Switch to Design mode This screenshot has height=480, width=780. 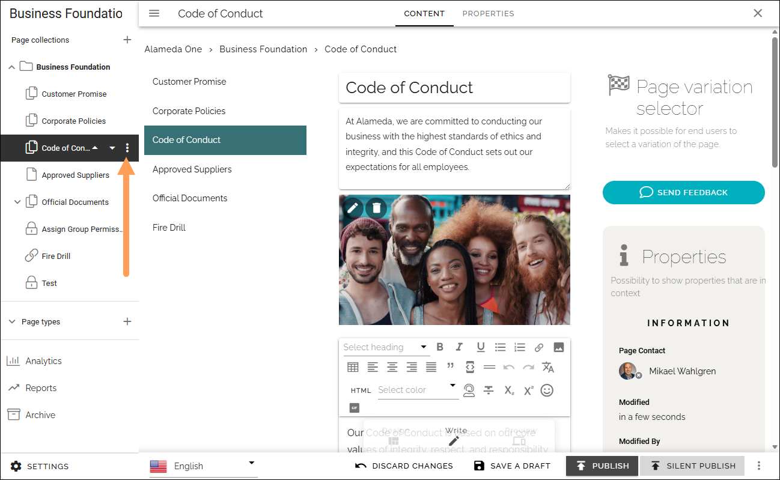click(x=394, y=436)
